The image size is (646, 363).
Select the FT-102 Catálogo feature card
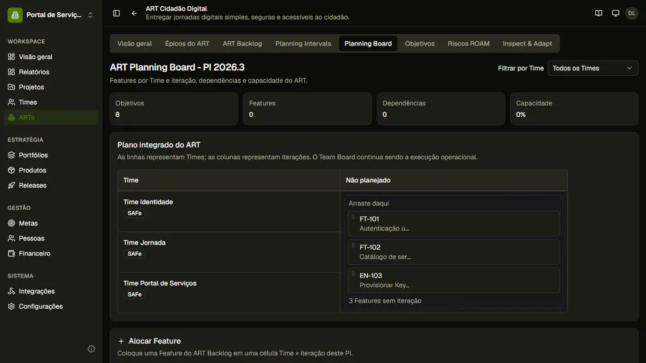pos(454,252)
